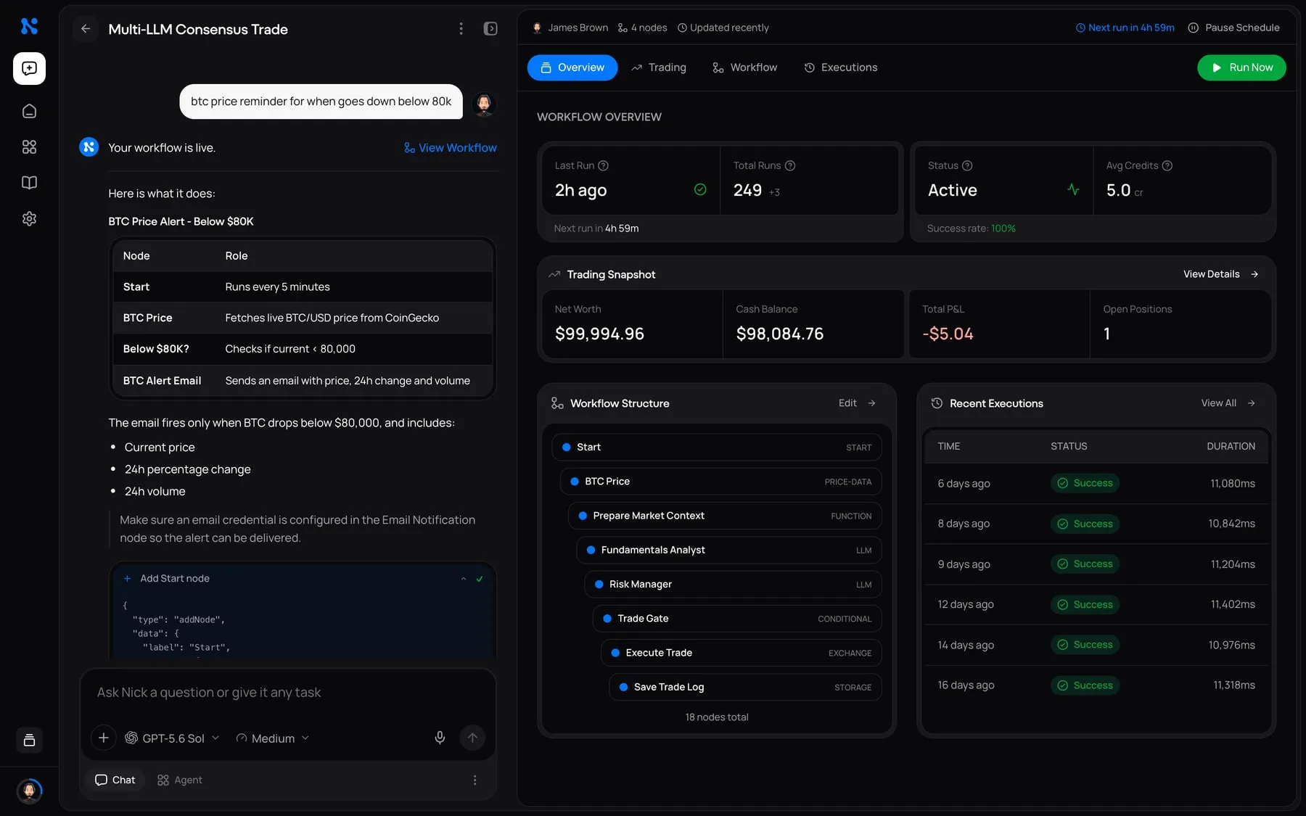The image size is (1306, 816).
Task: Switch to Chat mode
Action: [115, 780]
